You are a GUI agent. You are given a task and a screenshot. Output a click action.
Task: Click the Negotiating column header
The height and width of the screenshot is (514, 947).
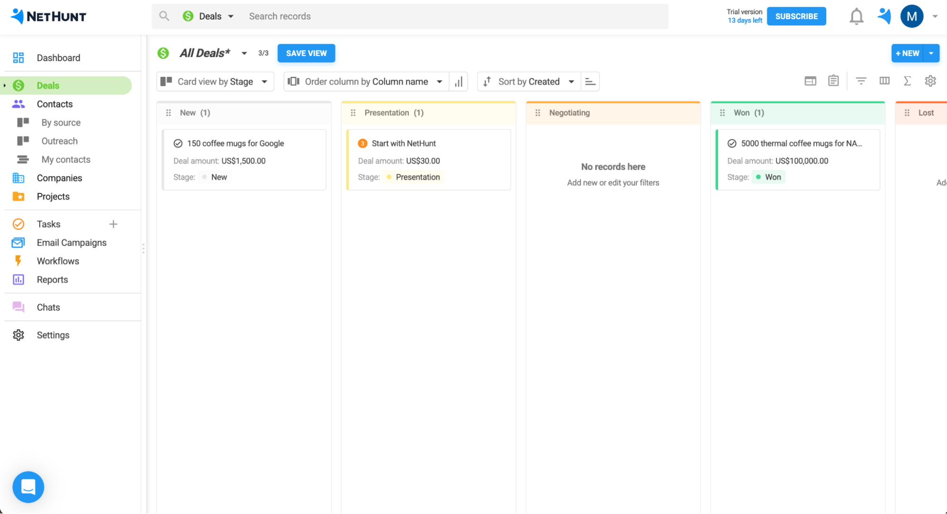[x=613, y=113]
